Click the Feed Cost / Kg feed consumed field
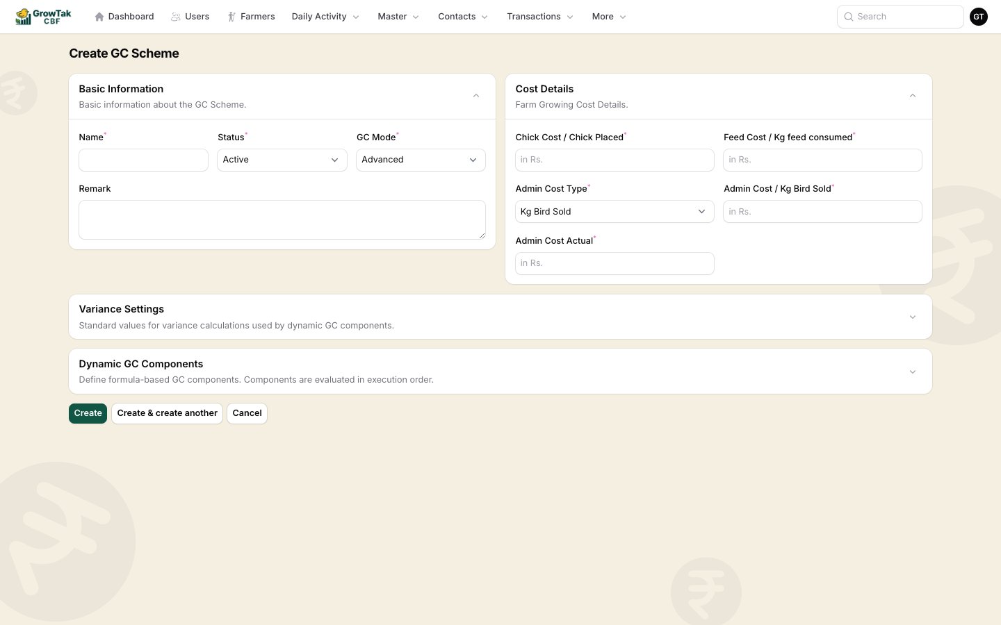The width and height of the screenshot is (1001, 625). pos(822,160)
